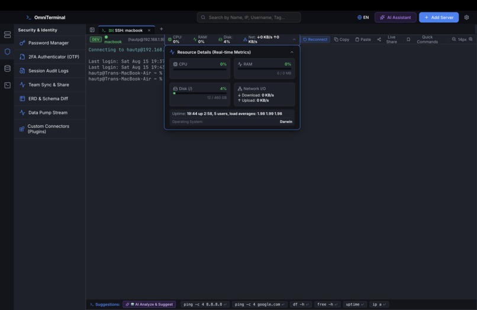The height and width of the screenshot is (310, 477).
Task: Click the Copy button
Action: click(341, 39)
